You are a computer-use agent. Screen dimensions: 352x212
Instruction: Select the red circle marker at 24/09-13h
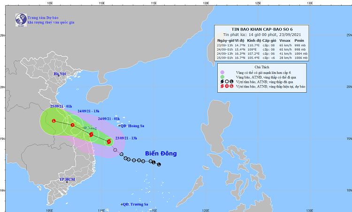click(x=72, y=125)
